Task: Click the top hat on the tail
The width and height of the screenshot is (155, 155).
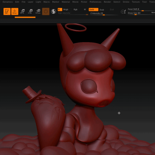Action: [x=32, y=95]
